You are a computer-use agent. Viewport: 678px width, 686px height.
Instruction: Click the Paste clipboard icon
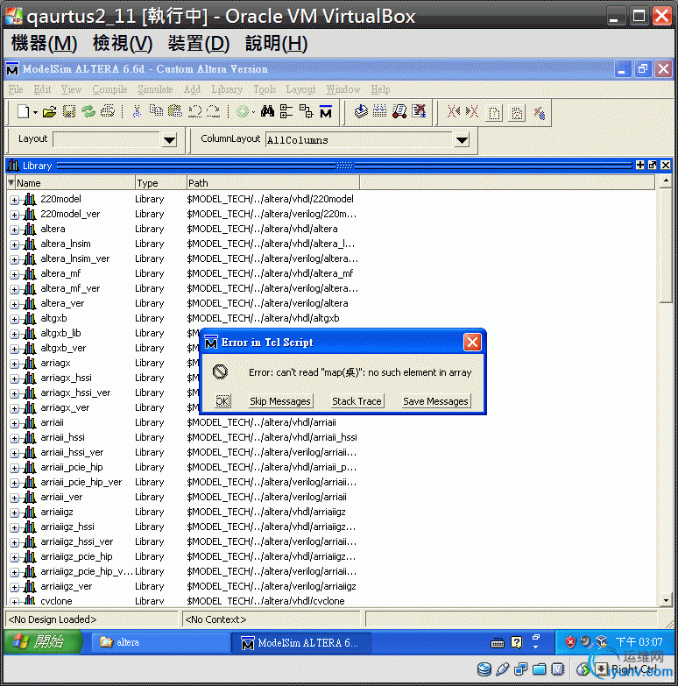175,111
